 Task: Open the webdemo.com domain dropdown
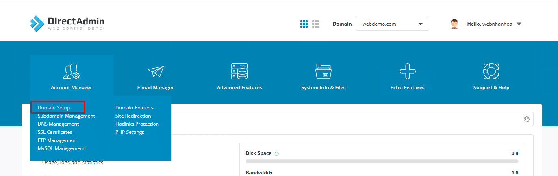[x=392, y=24]
